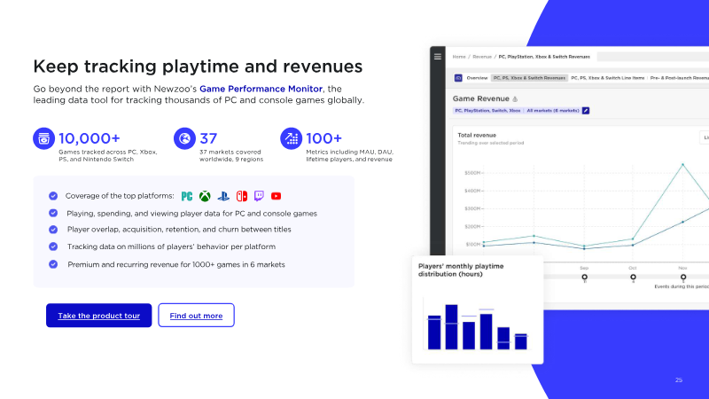Click the Nintendo Switch platform icon
Viewport: 709px width, 399px height.
[x=241, y=196]
